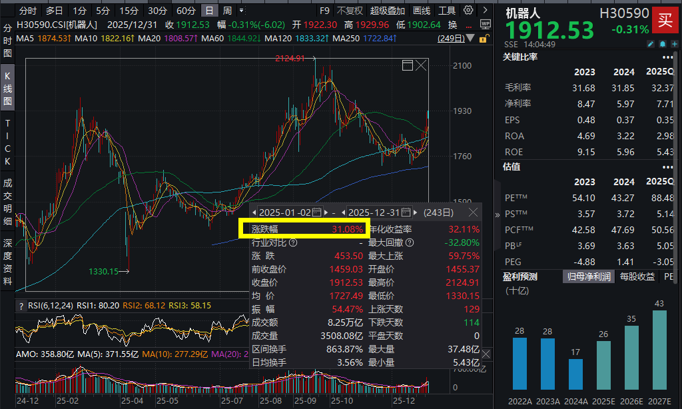The width and height of the screenshot is (682, 409).
Task: Set a price alert with the bell icon
Action: (x=663, y=44)
